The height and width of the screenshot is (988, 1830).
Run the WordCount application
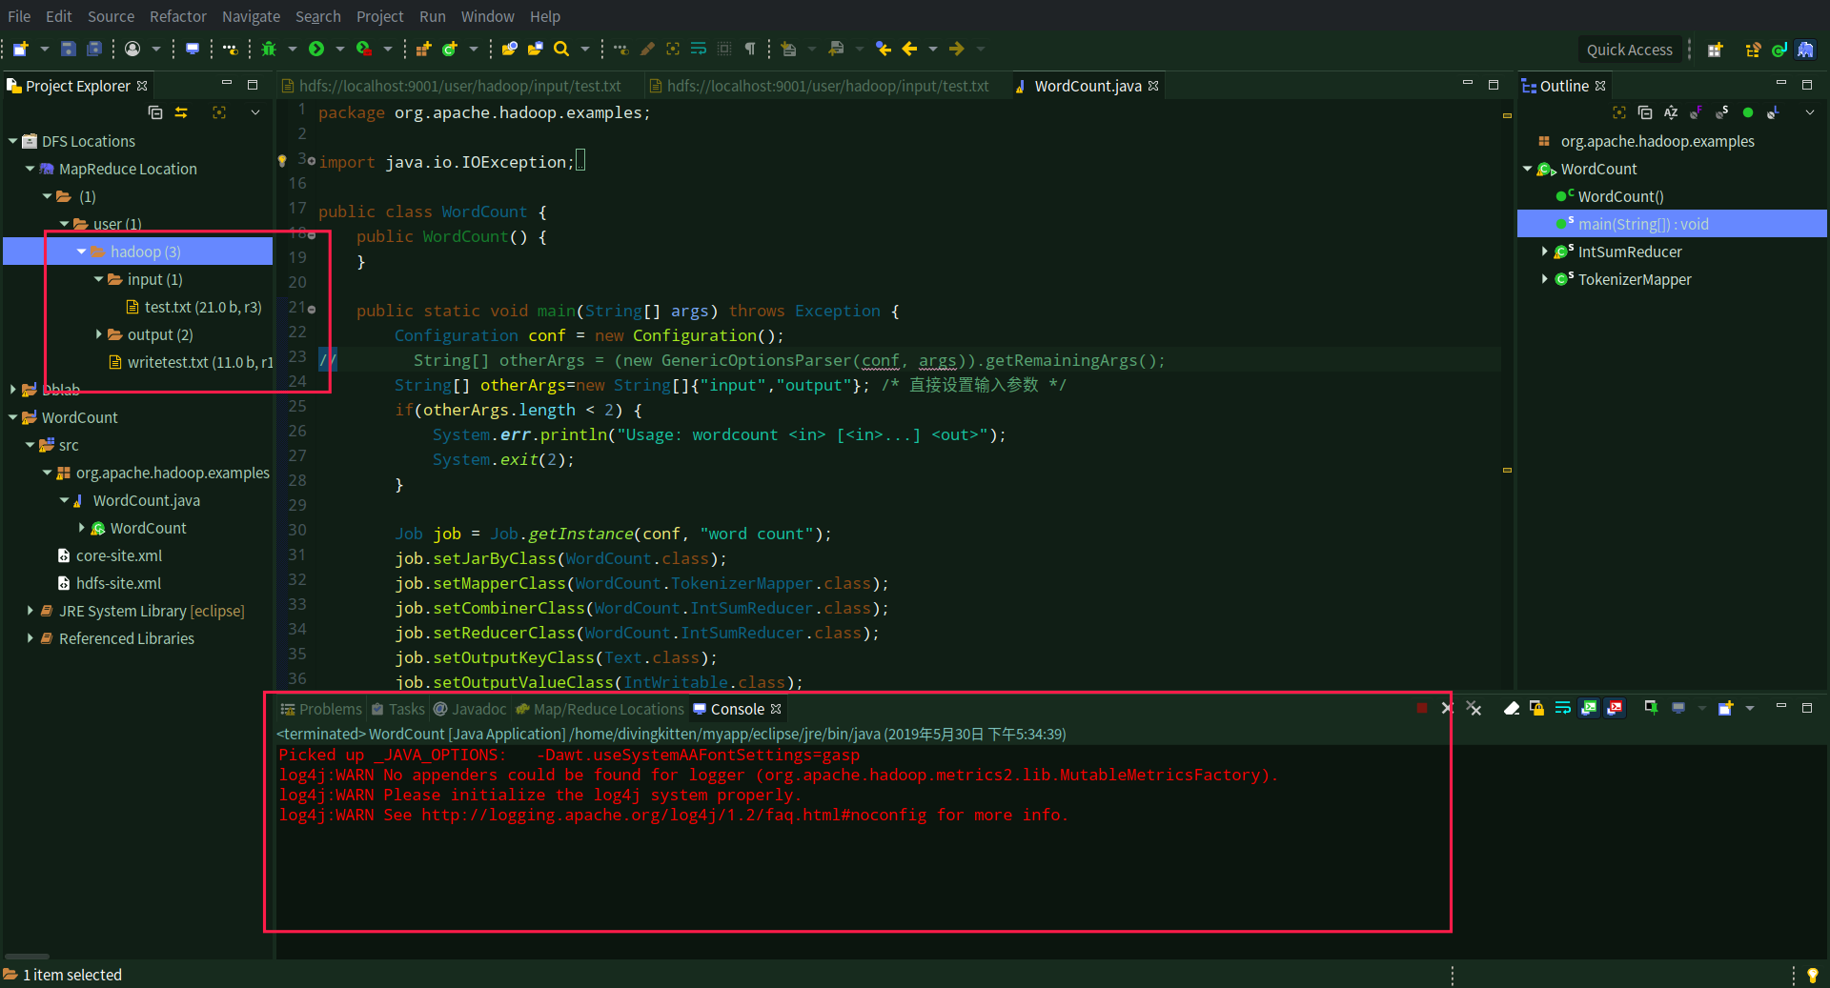(x=317, y=49)
